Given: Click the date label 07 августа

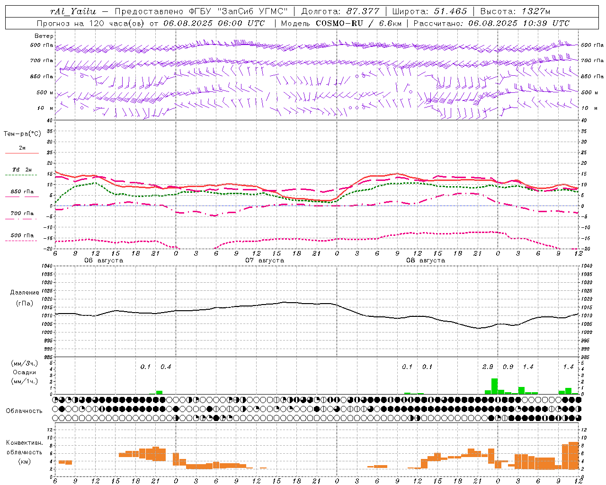Looking at the screenshot, I should [x=265, y=260].
